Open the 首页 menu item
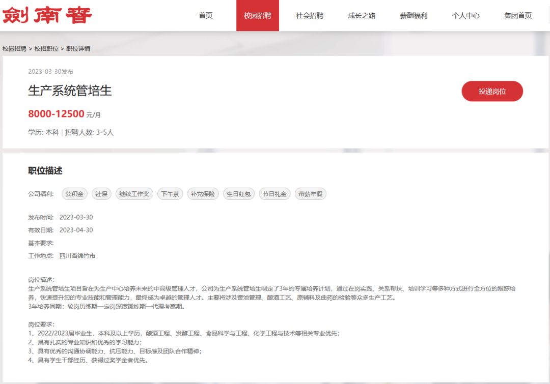This screenshot has height=384, width=550. click(x=205, y=15)
